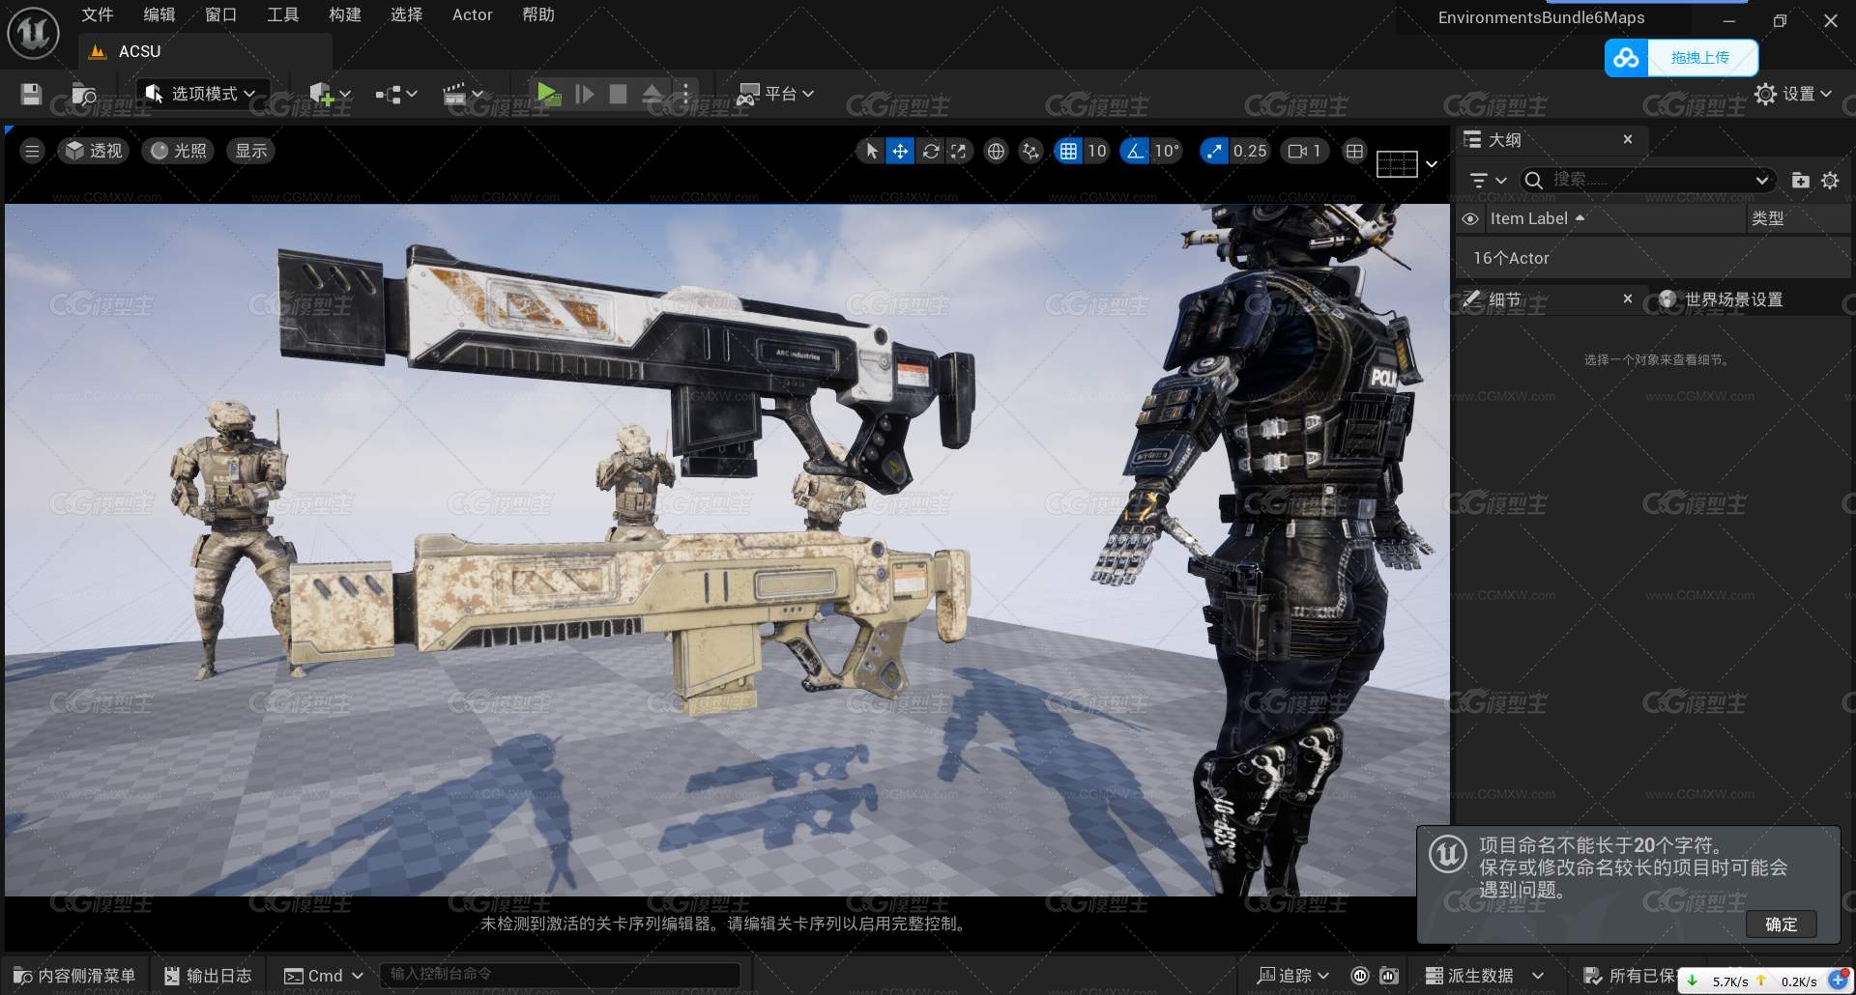Click the 拖拽上传 upload button
This screenshot has width=1856, height=995.
pos(1701,58)
